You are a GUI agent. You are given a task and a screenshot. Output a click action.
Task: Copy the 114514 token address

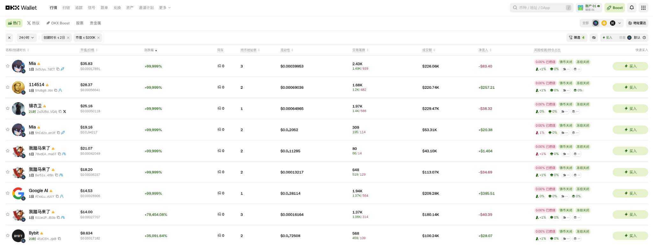point(56,90)
